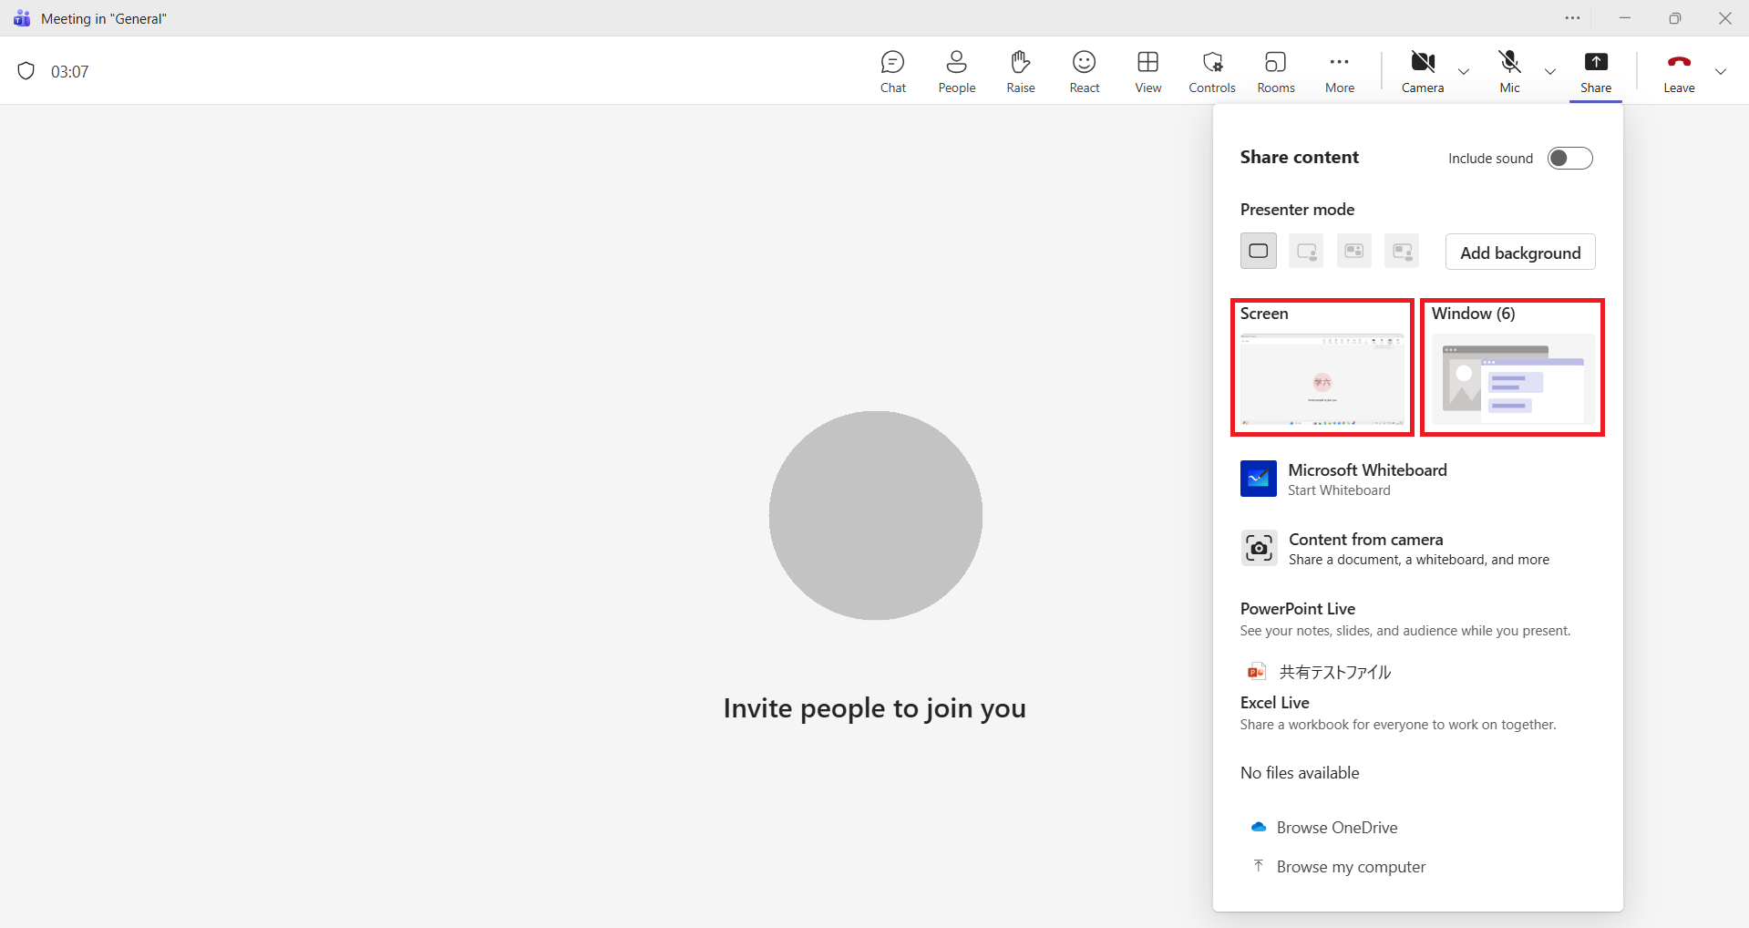
Task: Open the meeting Controls panel
Action: 1211,71
